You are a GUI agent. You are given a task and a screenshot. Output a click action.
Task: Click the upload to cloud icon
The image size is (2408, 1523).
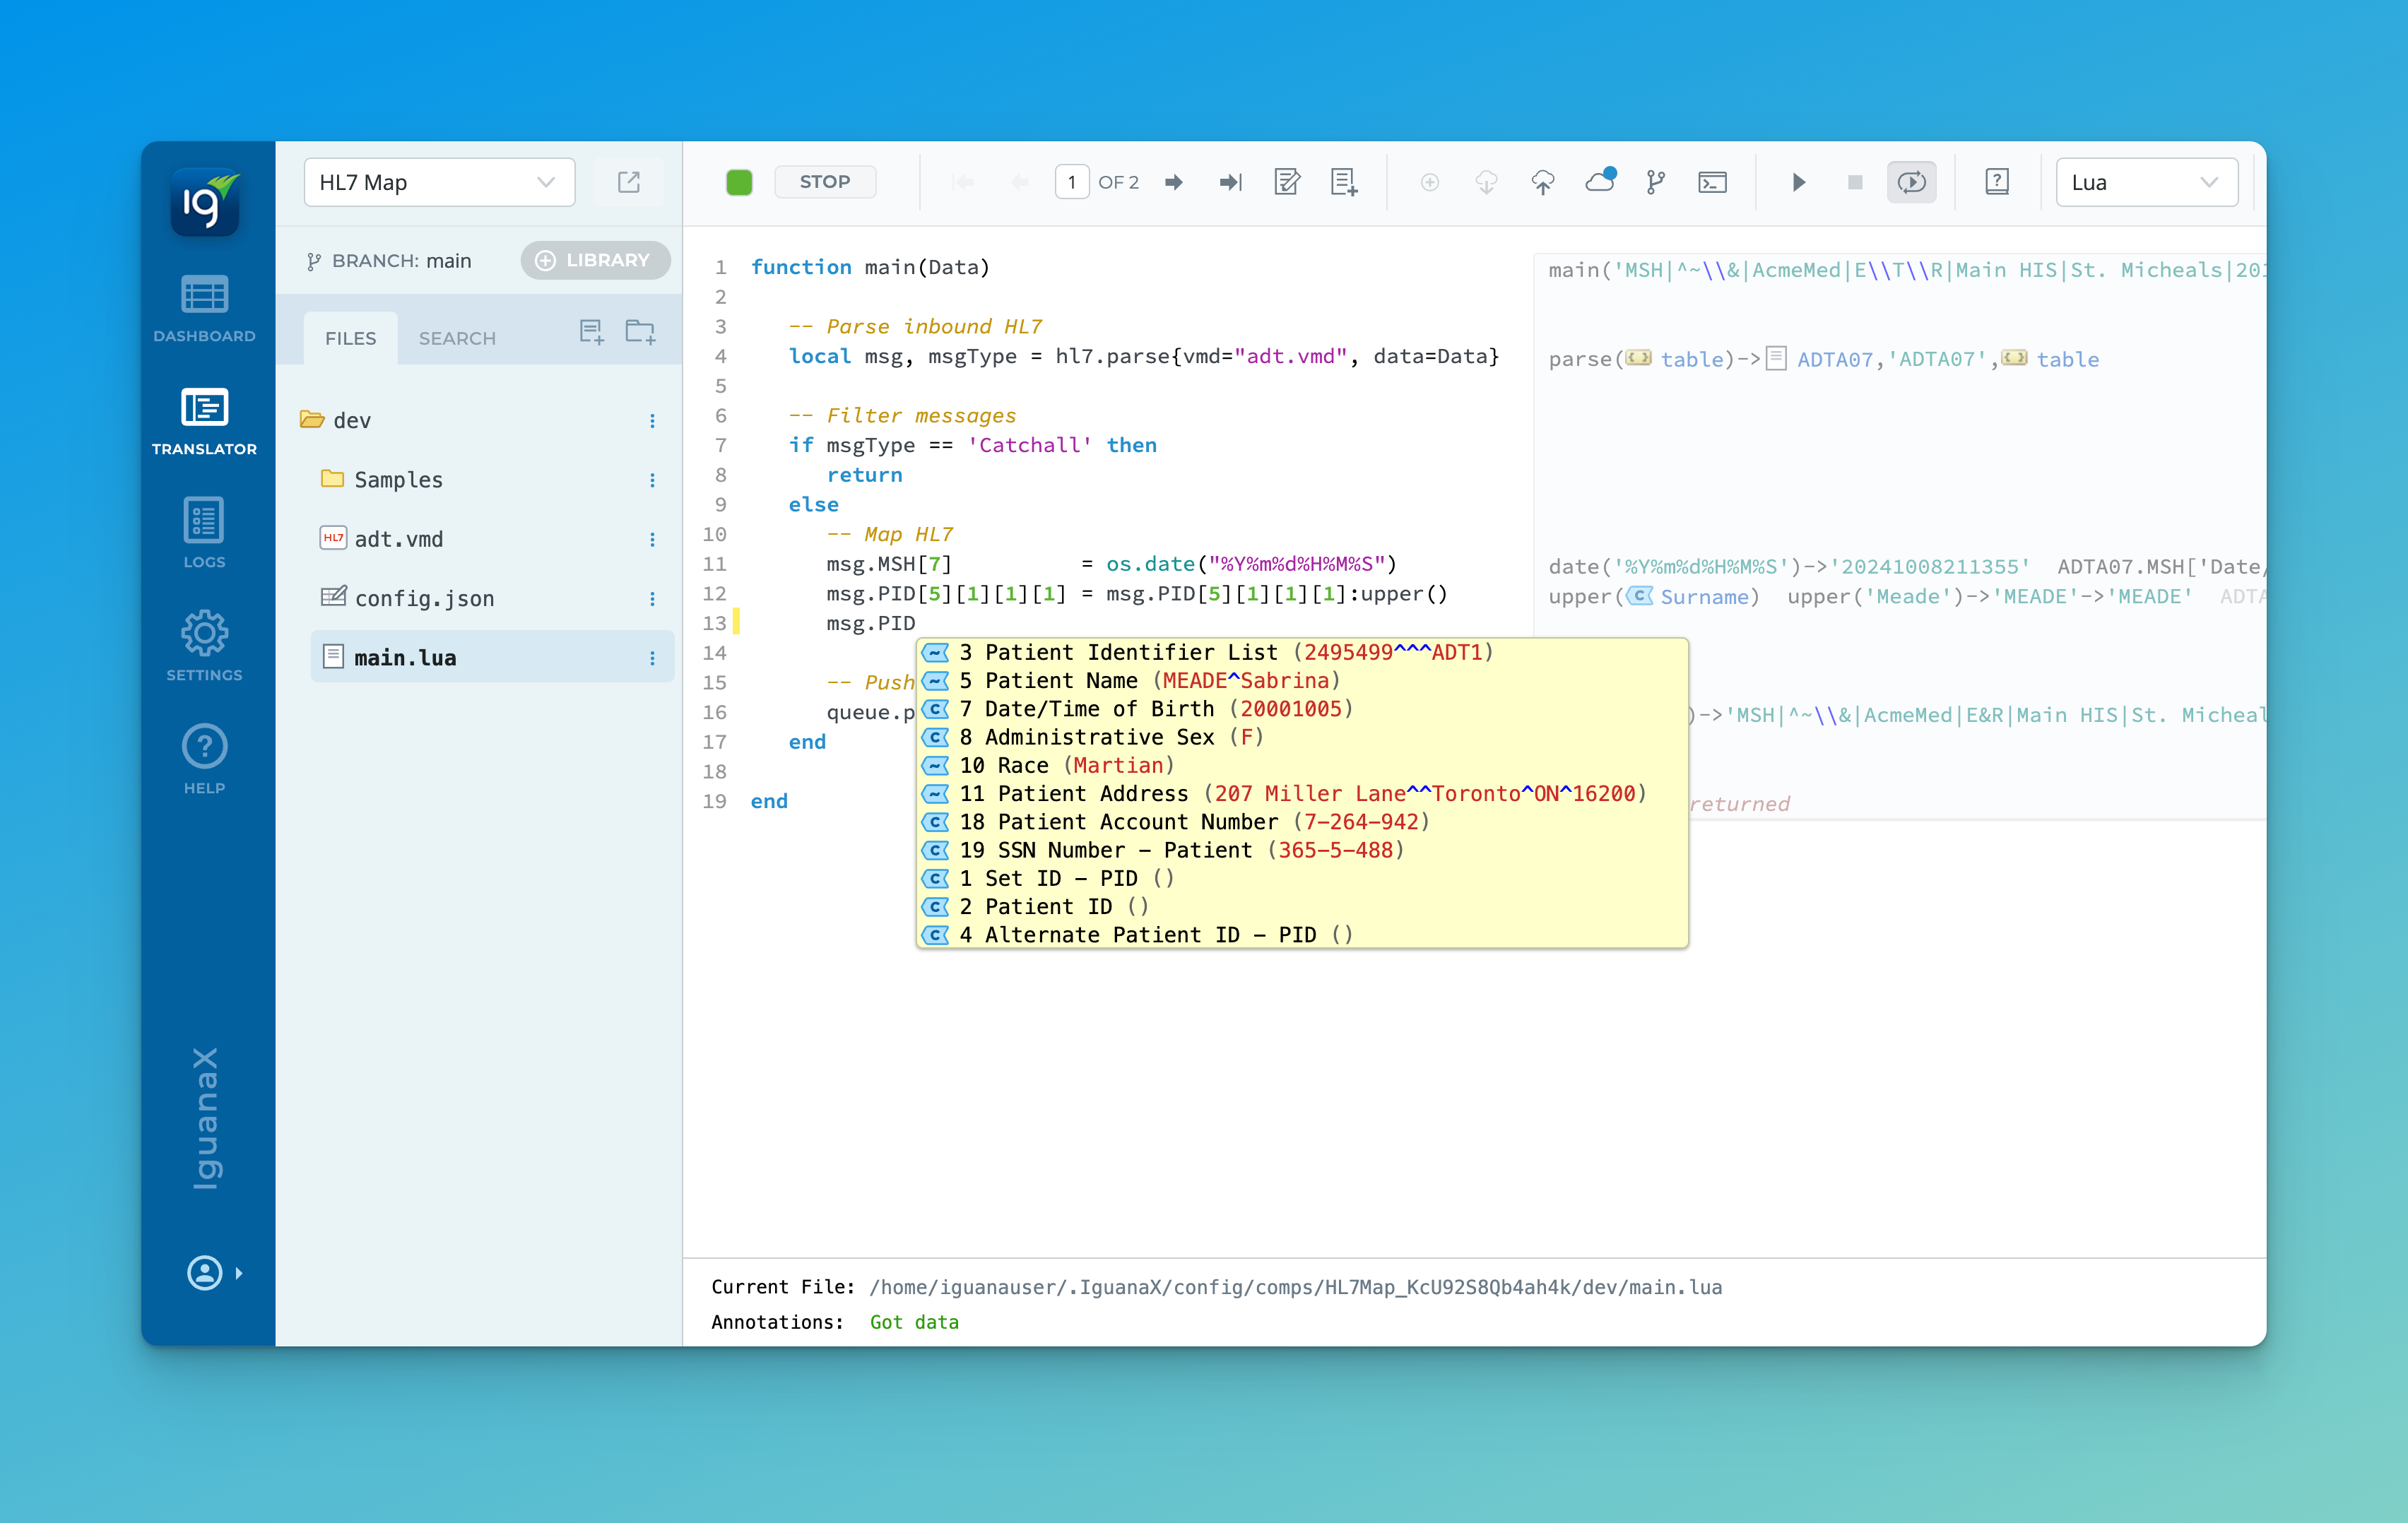tap(1543, 182)
